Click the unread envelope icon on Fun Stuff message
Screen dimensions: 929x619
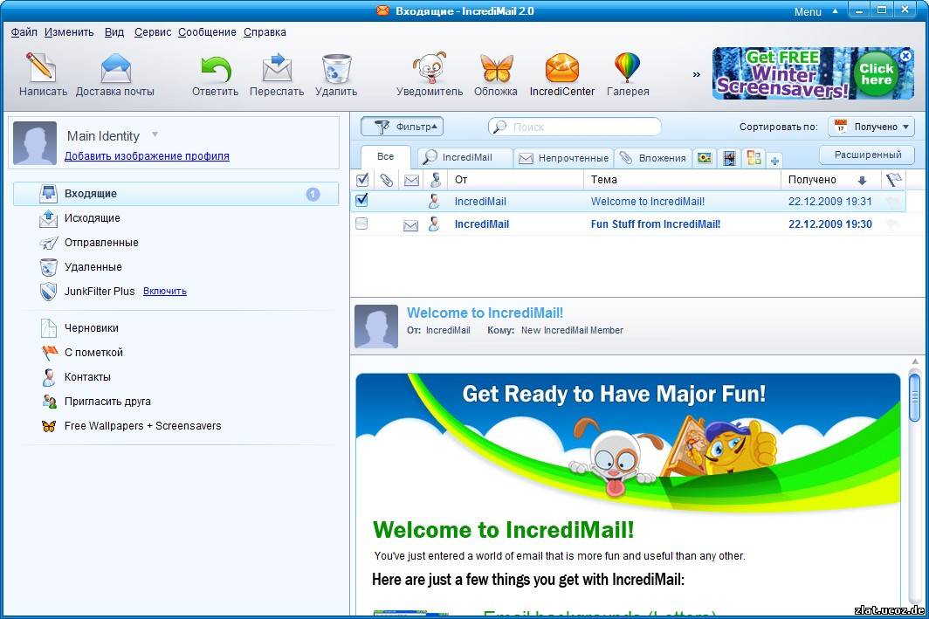(410, 225)
